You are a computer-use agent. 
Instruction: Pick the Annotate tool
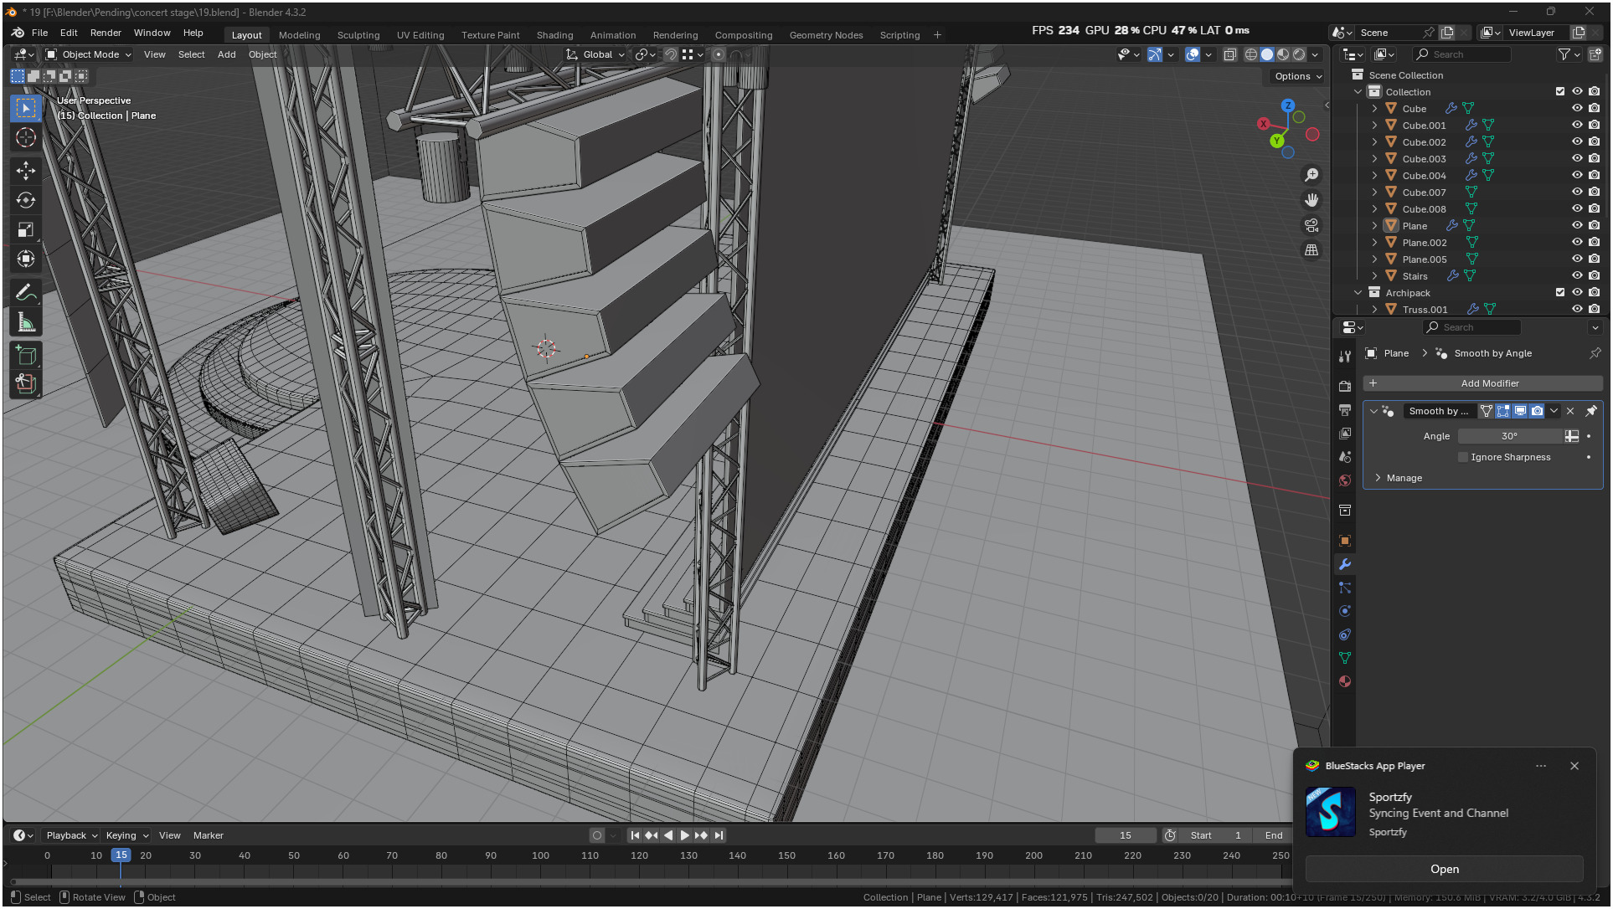[26, 293]
